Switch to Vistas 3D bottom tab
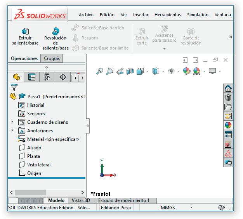 81,200
